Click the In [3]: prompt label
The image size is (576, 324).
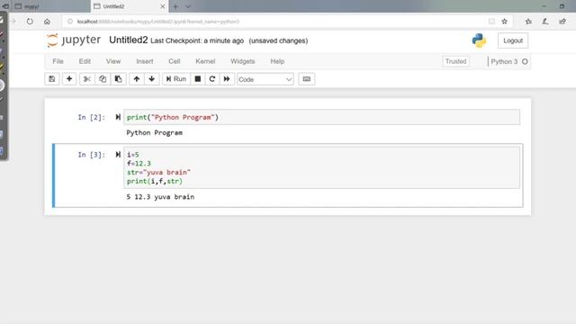click(92, 155)
